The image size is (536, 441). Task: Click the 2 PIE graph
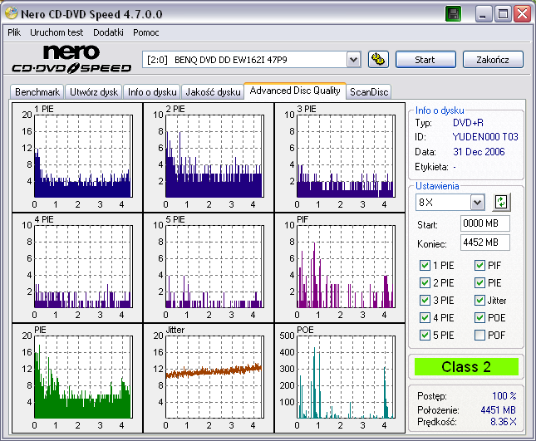tap(209, 158)
